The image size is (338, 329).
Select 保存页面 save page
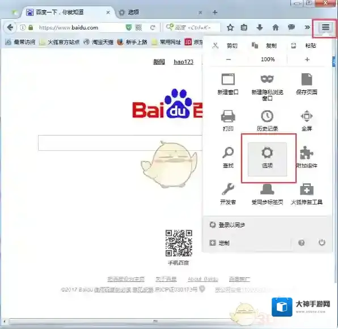(x=307, y=84)
